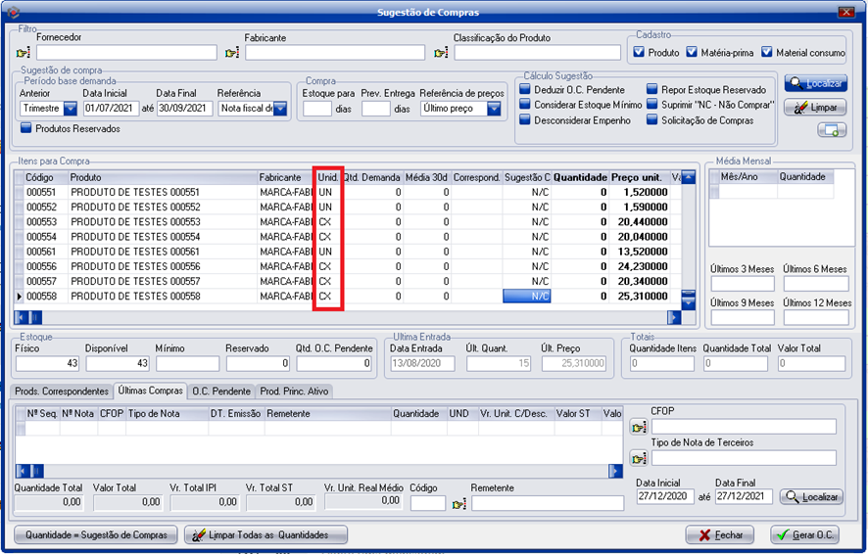The height and width of the screenshot is (554, 868).
Task: Click the Estoque para dias input field
Action: (x=316, y=109)
